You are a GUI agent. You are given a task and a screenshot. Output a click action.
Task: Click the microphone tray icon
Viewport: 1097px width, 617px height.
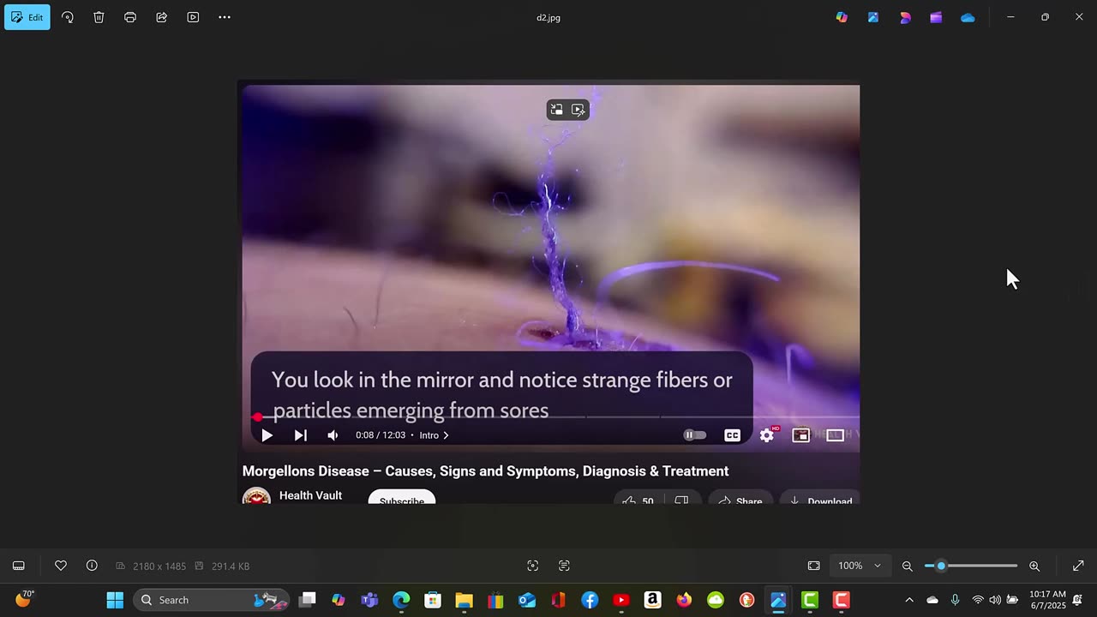[955, 600]
